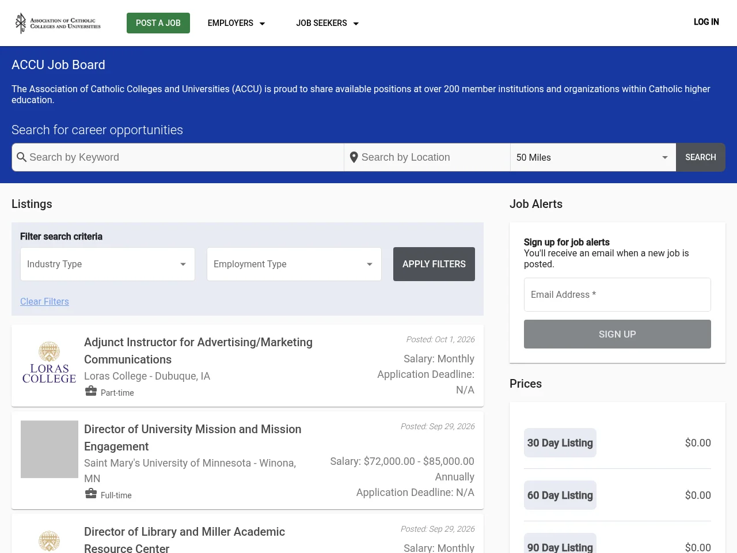Click the 'Job Alerts' heading
The image size is (737, 553).
tap(536, 204)
